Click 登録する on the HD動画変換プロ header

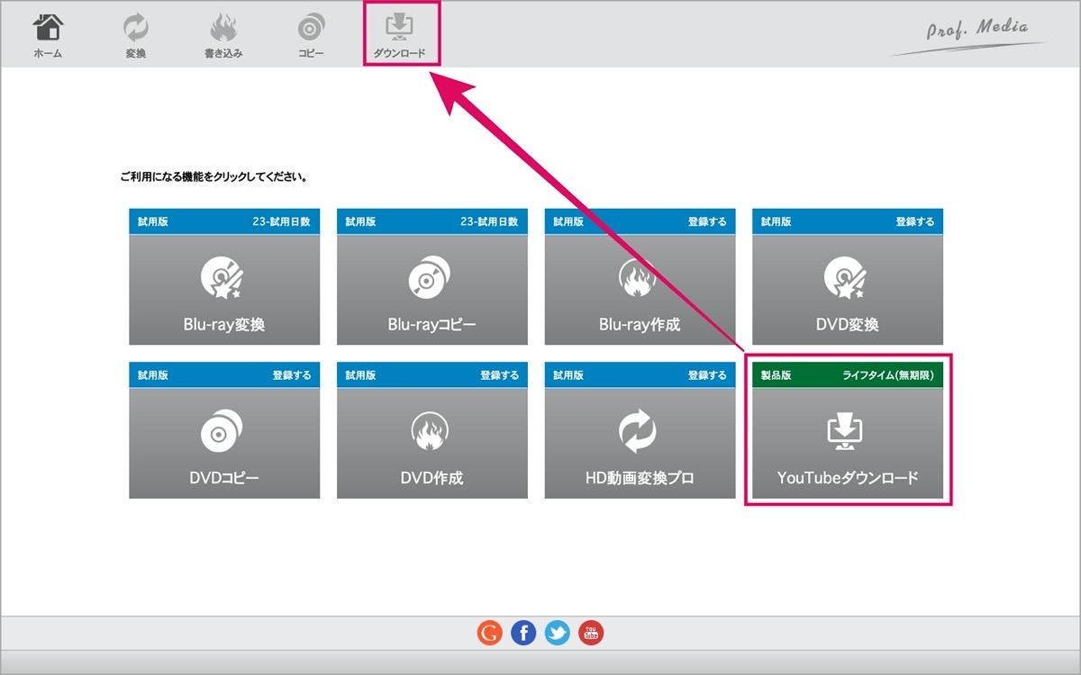tap(707, 375)
